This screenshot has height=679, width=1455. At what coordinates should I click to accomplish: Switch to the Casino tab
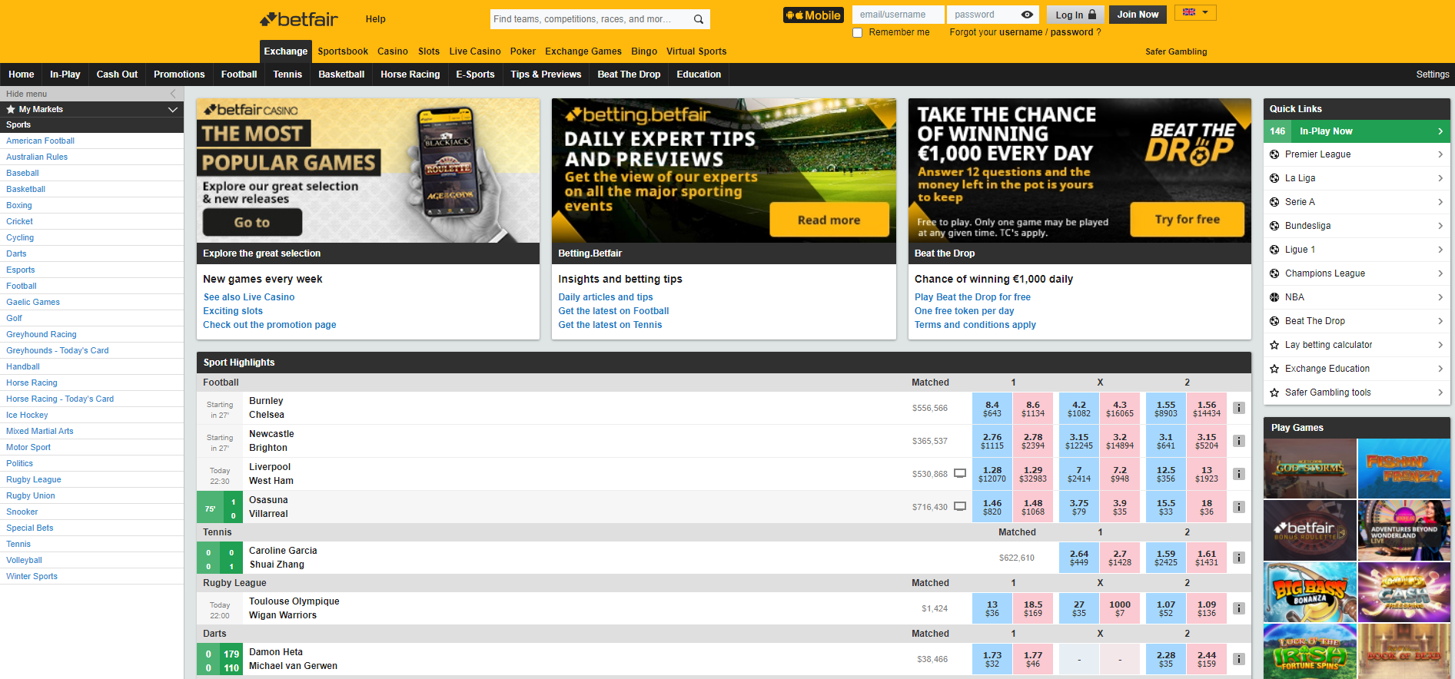click(x=393, y=51)
